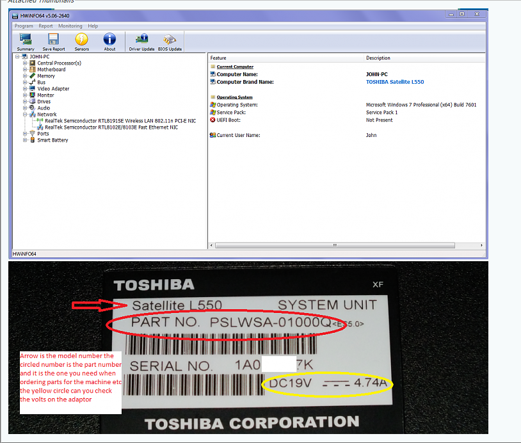The height and width of the screenshot is (443, 521).
Task: Select Central Processor(s) in tree
Action: click(59, 63)
